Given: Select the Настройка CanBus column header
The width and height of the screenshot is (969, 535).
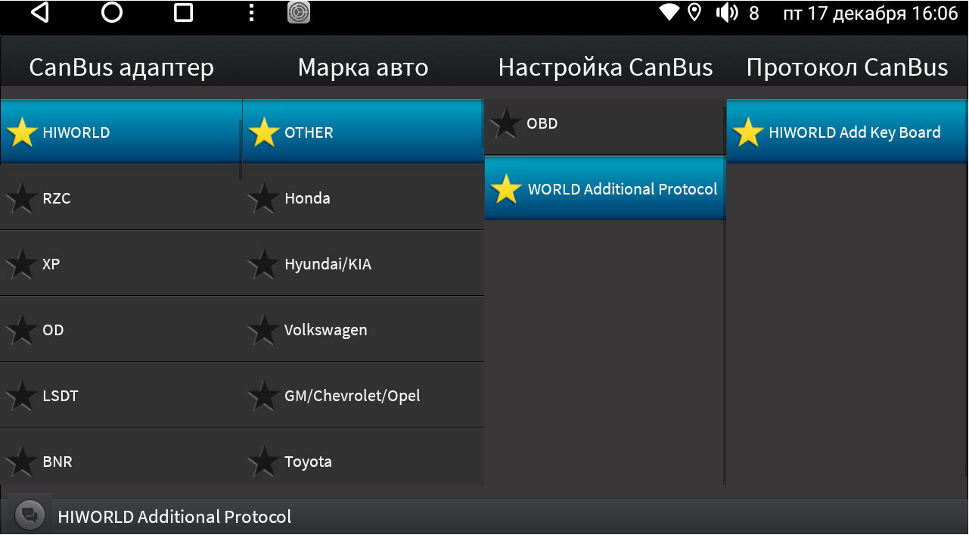Looking at the screenshot, I should tap(605, 67).
